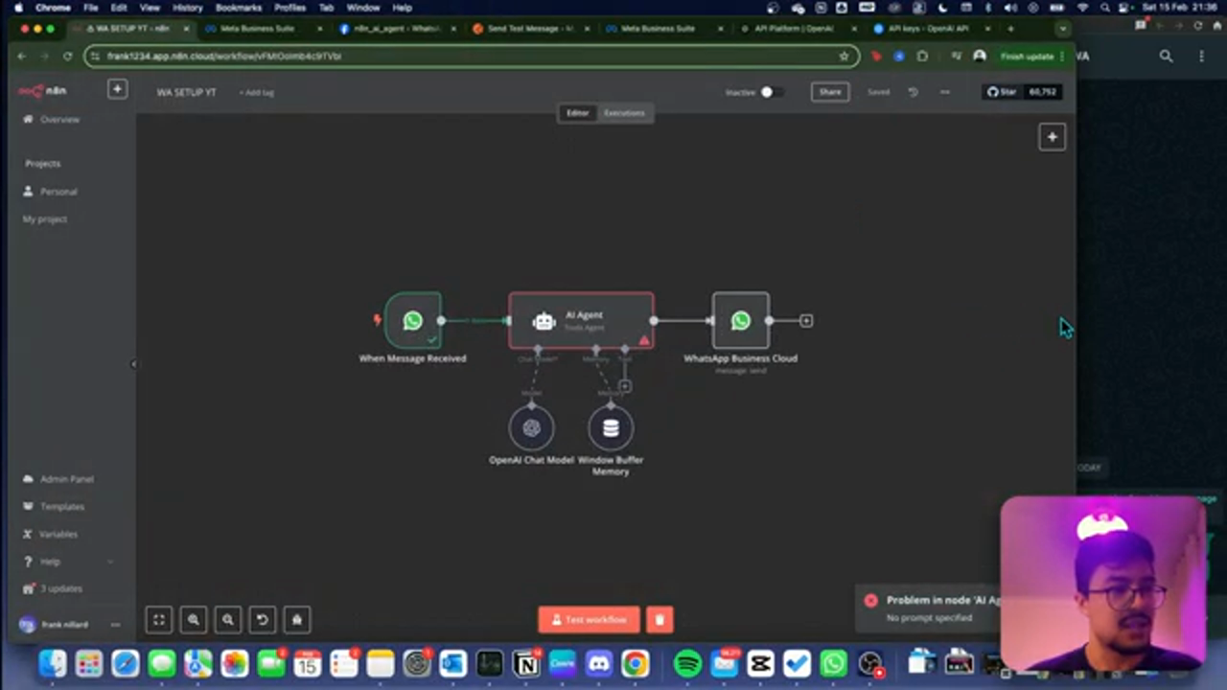Viewport: 1227px width, 690px height.
Task: Open My project in sidebar
Action: coord(45,219)
